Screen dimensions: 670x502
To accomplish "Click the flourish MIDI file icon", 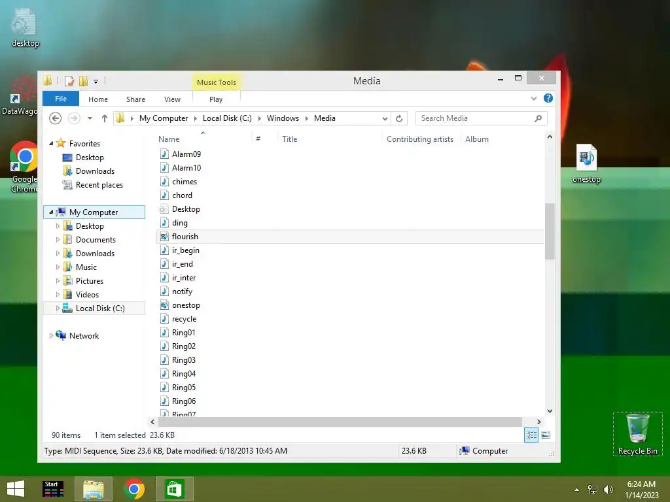I will pos(164,236).
